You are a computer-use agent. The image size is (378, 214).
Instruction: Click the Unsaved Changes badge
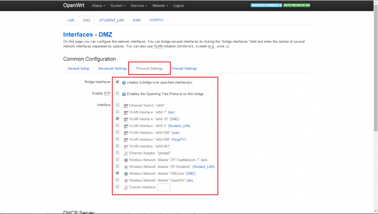(x=266, y=5)
